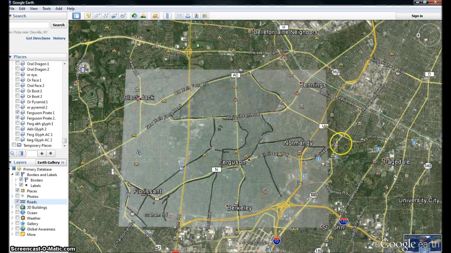This screenshot has width=451, height=253.
Task: Open the Edit menu
Action: click(x=22, y=8)
